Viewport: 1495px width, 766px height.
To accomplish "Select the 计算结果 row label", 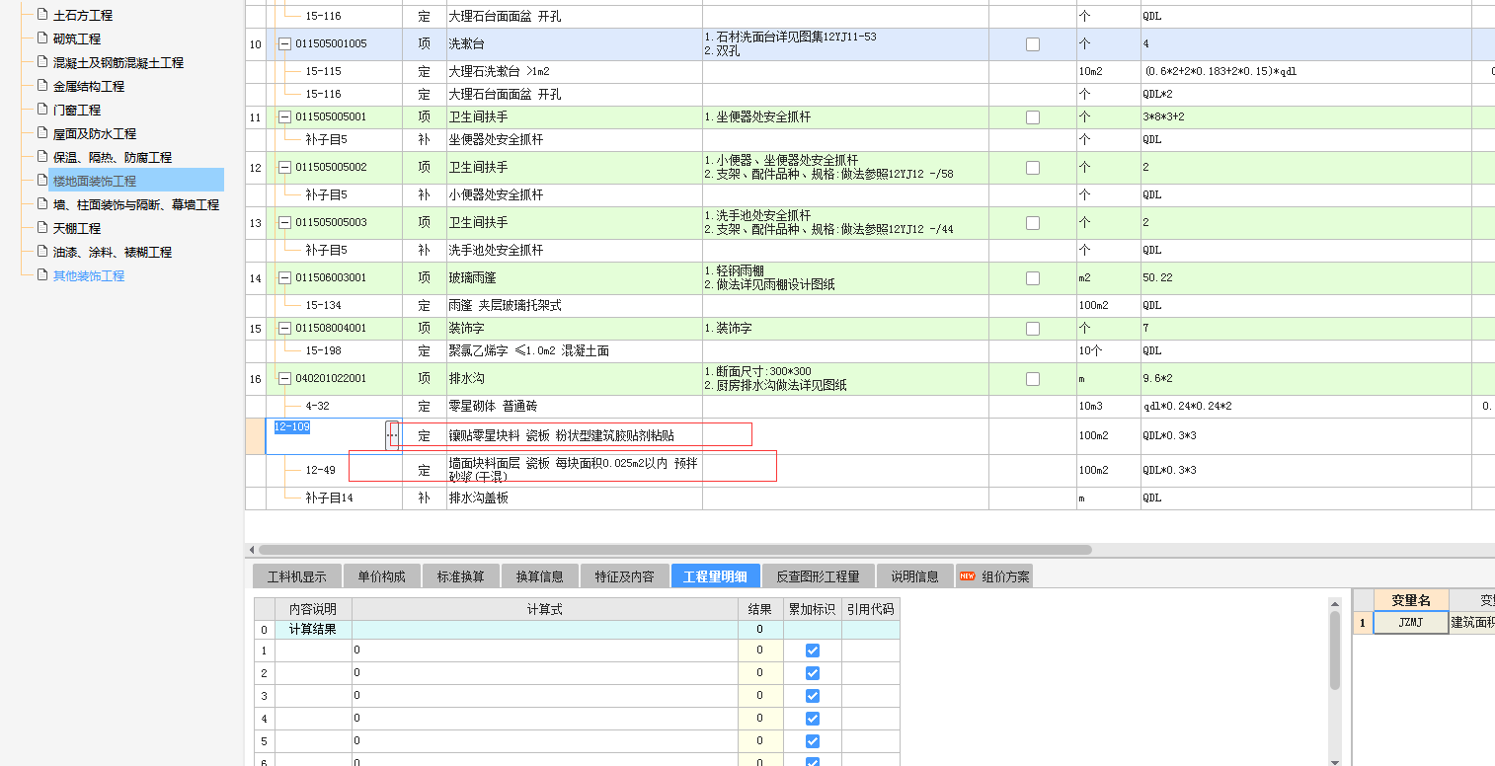I will pyautogui.click(x=313, y=629).
